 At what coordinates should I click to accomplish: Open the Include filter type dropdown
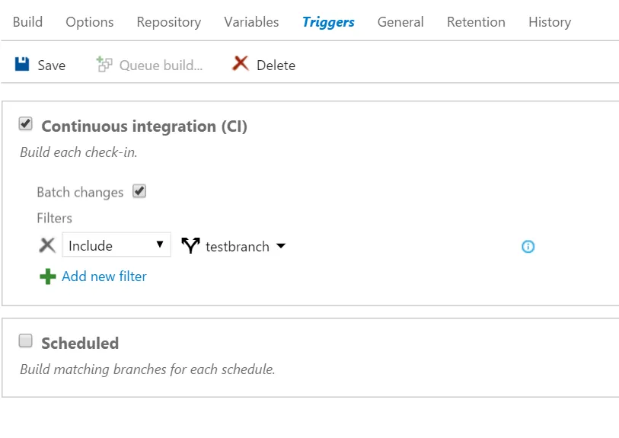(116, 245)
